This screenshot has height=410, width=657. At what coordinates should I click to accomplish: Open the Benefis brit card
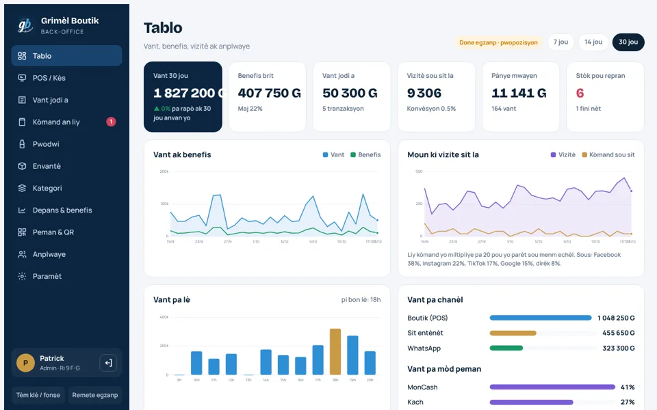[x=268, y=96]
